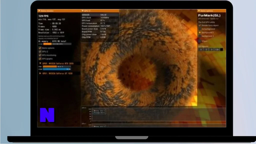Click the SENSOR column header
This screenshot has width=256, height=144.
coord(85,15)
